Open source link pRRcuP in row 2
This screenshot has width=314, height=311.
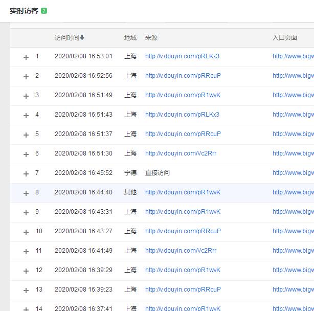click(x=183, y=76)
